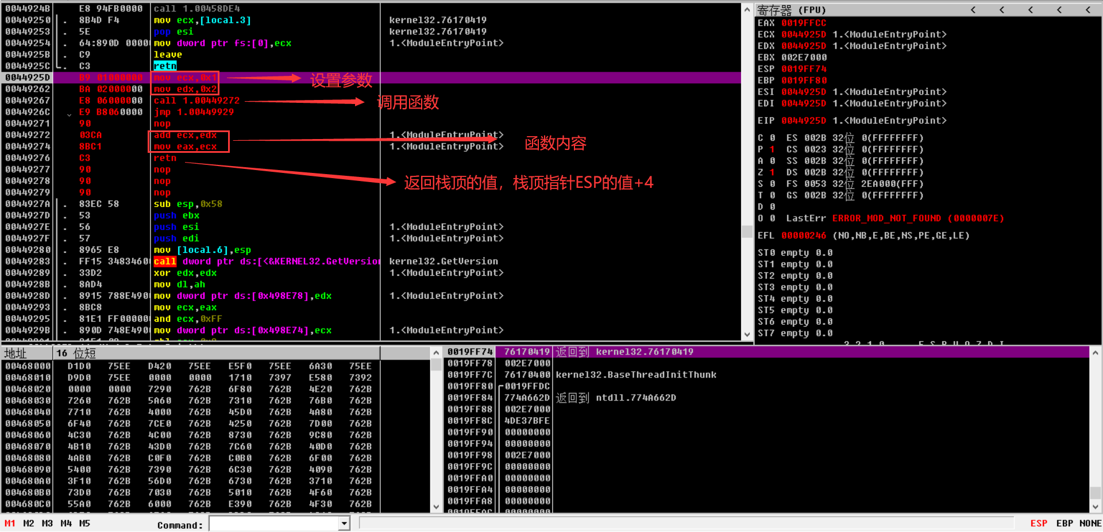Choose the M5 dump button
Viewport: 1103px width, 532px height.
84,523
